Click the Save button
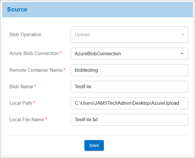 click(94, 145)
